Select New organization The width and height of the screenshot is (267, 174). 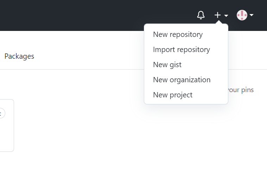click(182, 80)
